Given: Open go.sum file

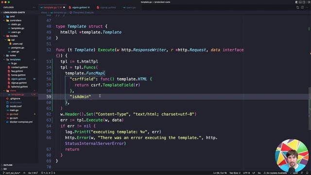Looking at the screenshot, I should point(14,118).
